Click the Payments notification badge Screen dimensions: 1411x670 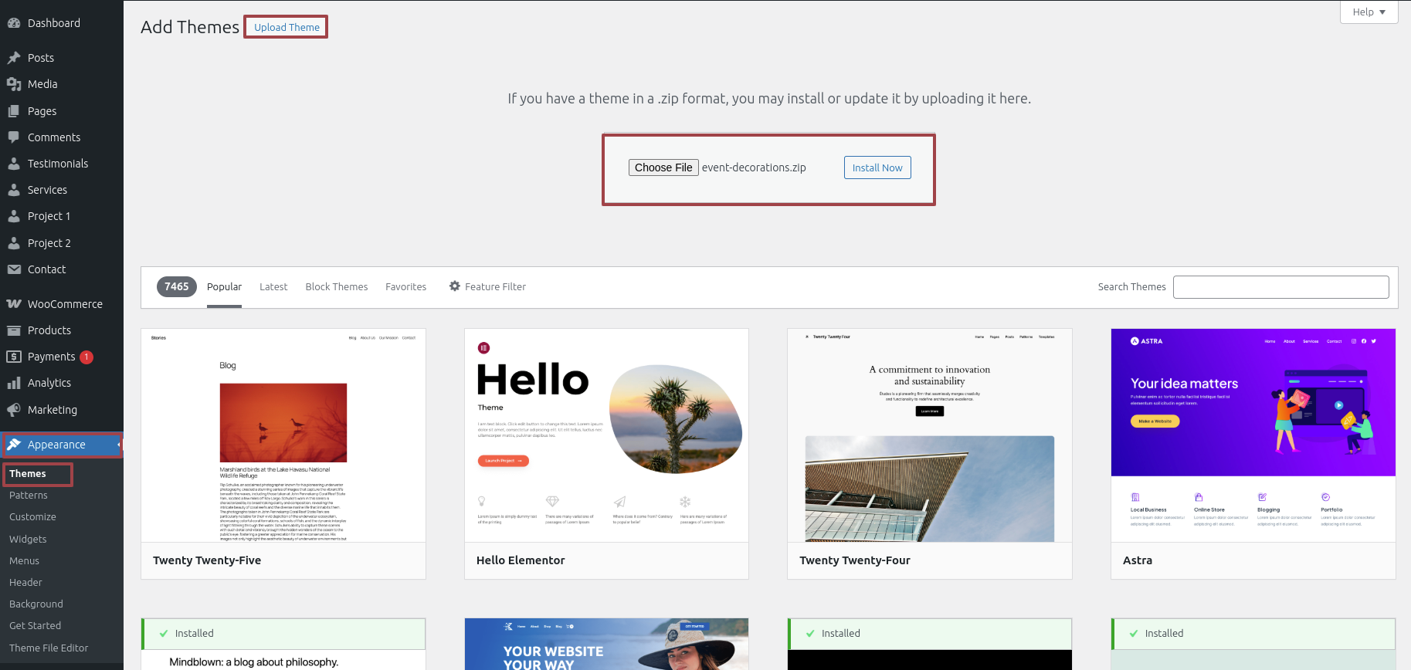tap(86, 357)
